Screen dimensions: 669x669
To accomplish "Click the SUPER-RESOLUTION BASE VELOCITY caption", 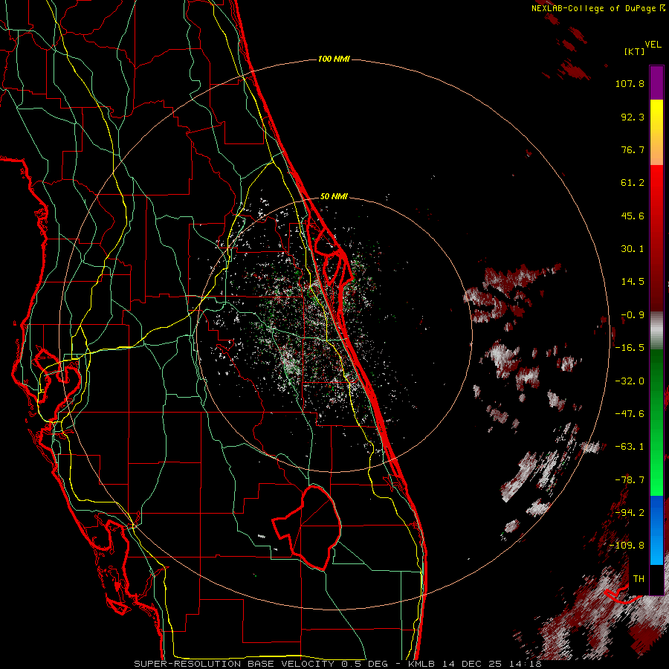I will pyautogui.click(x=234, y=664).
